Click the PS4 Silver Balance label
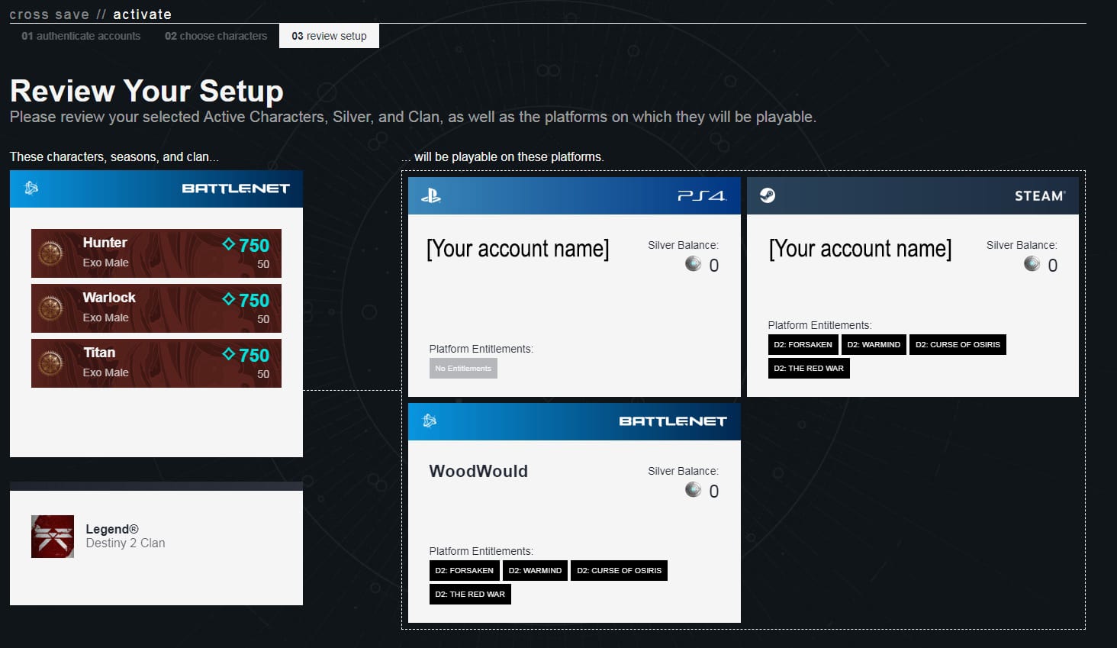Image resolution: width=1117 pixels, height=648 pixels. pyautogui.click(x=683, y=245)
